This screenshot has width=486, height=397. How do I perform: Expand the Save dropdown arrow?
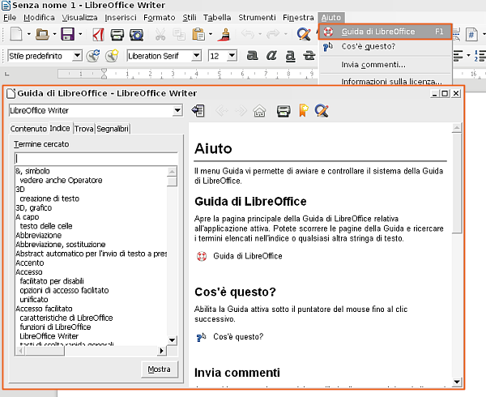80,34
